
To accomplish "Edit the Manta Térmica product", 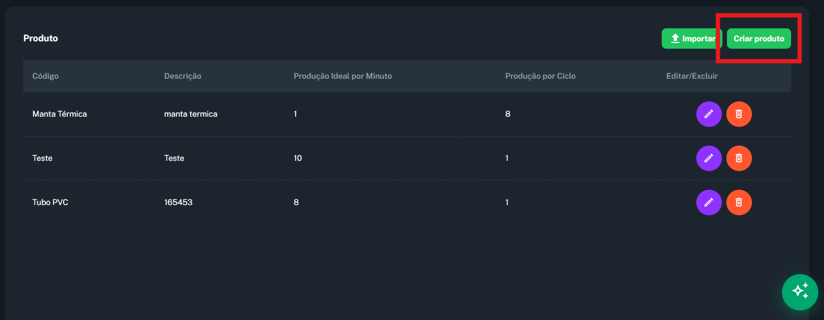I will click(x=709, y=114).
